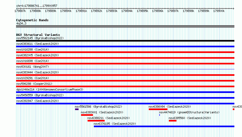Click the 179894k ruler tick label

point(127,11)
